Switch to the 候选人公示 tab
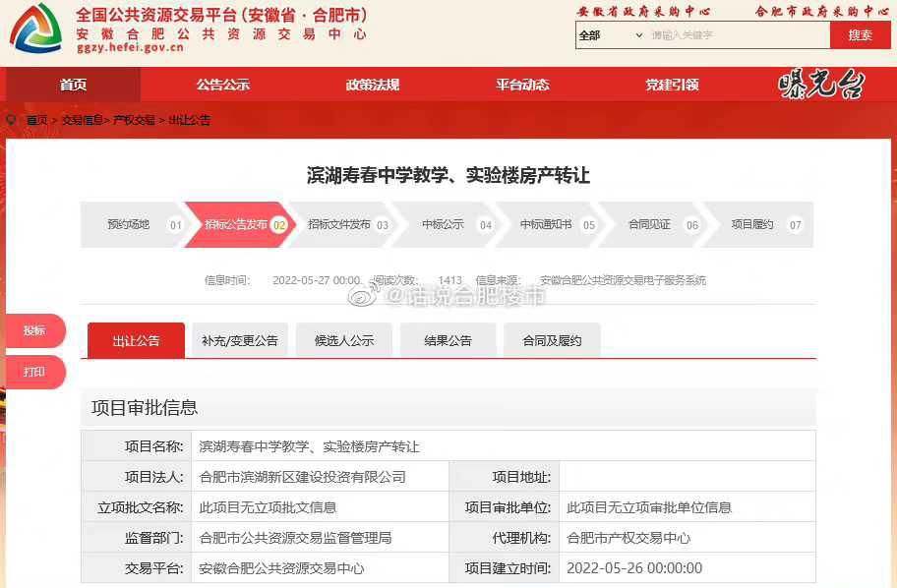Image resolution: width=897 pixels, height=588 pixels. [343, 338]
